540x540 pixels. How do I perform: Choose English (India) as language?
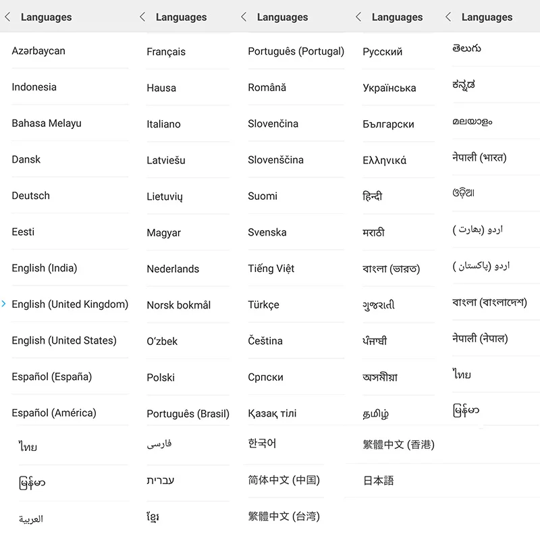(x=45, y=269)
